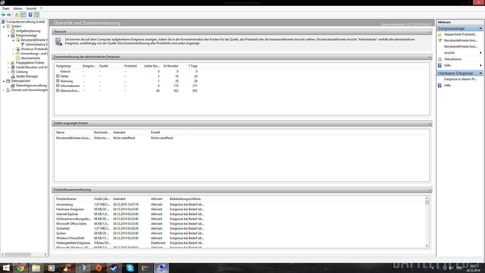Collapse the Protokollzusammenfassung section
The width and height of the screenshot is (485, 273).
(x=429, y=190)
